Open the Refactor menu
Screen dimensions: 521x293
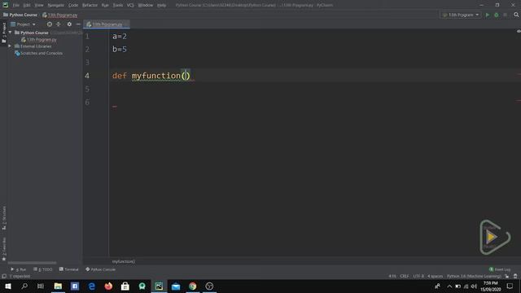pyautogui.click(x=90, y=5)
